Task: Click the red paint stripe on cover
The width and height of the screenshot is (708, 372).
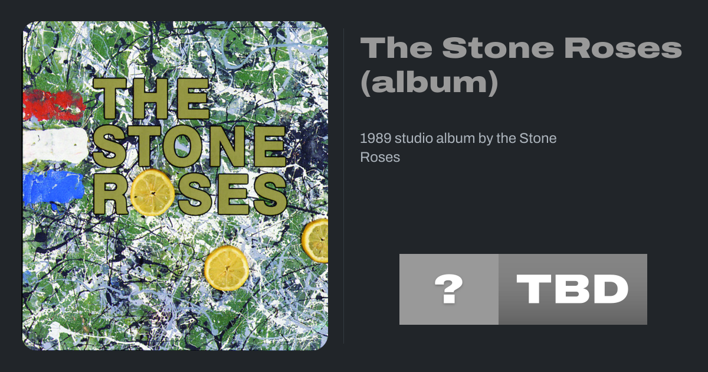Action: tap(54, 105)
